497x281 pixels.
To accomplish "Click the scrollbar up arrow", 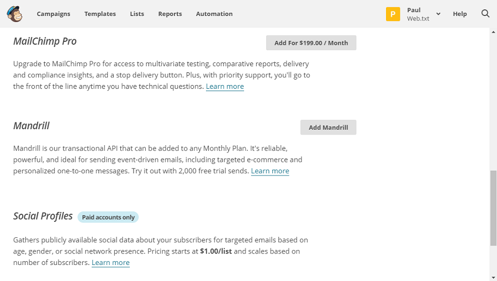I will [x=493, y=31].
